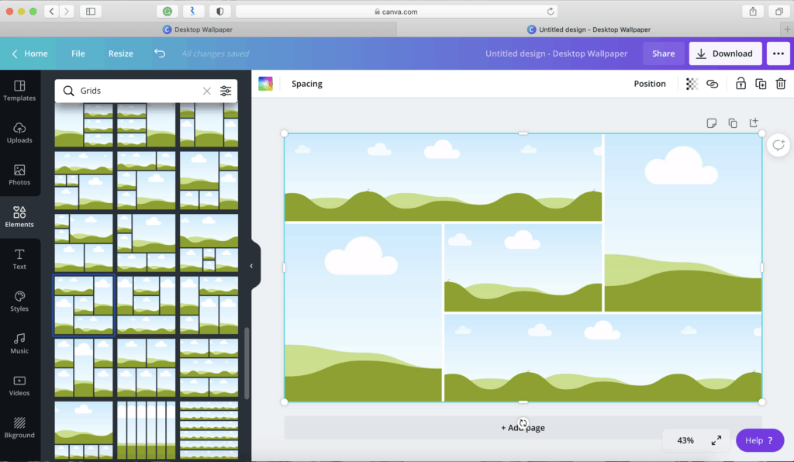Duplicate element with toolbar copy icon
Screen dimensions: 794x462
pyautogui.click(x=761, y=84)
